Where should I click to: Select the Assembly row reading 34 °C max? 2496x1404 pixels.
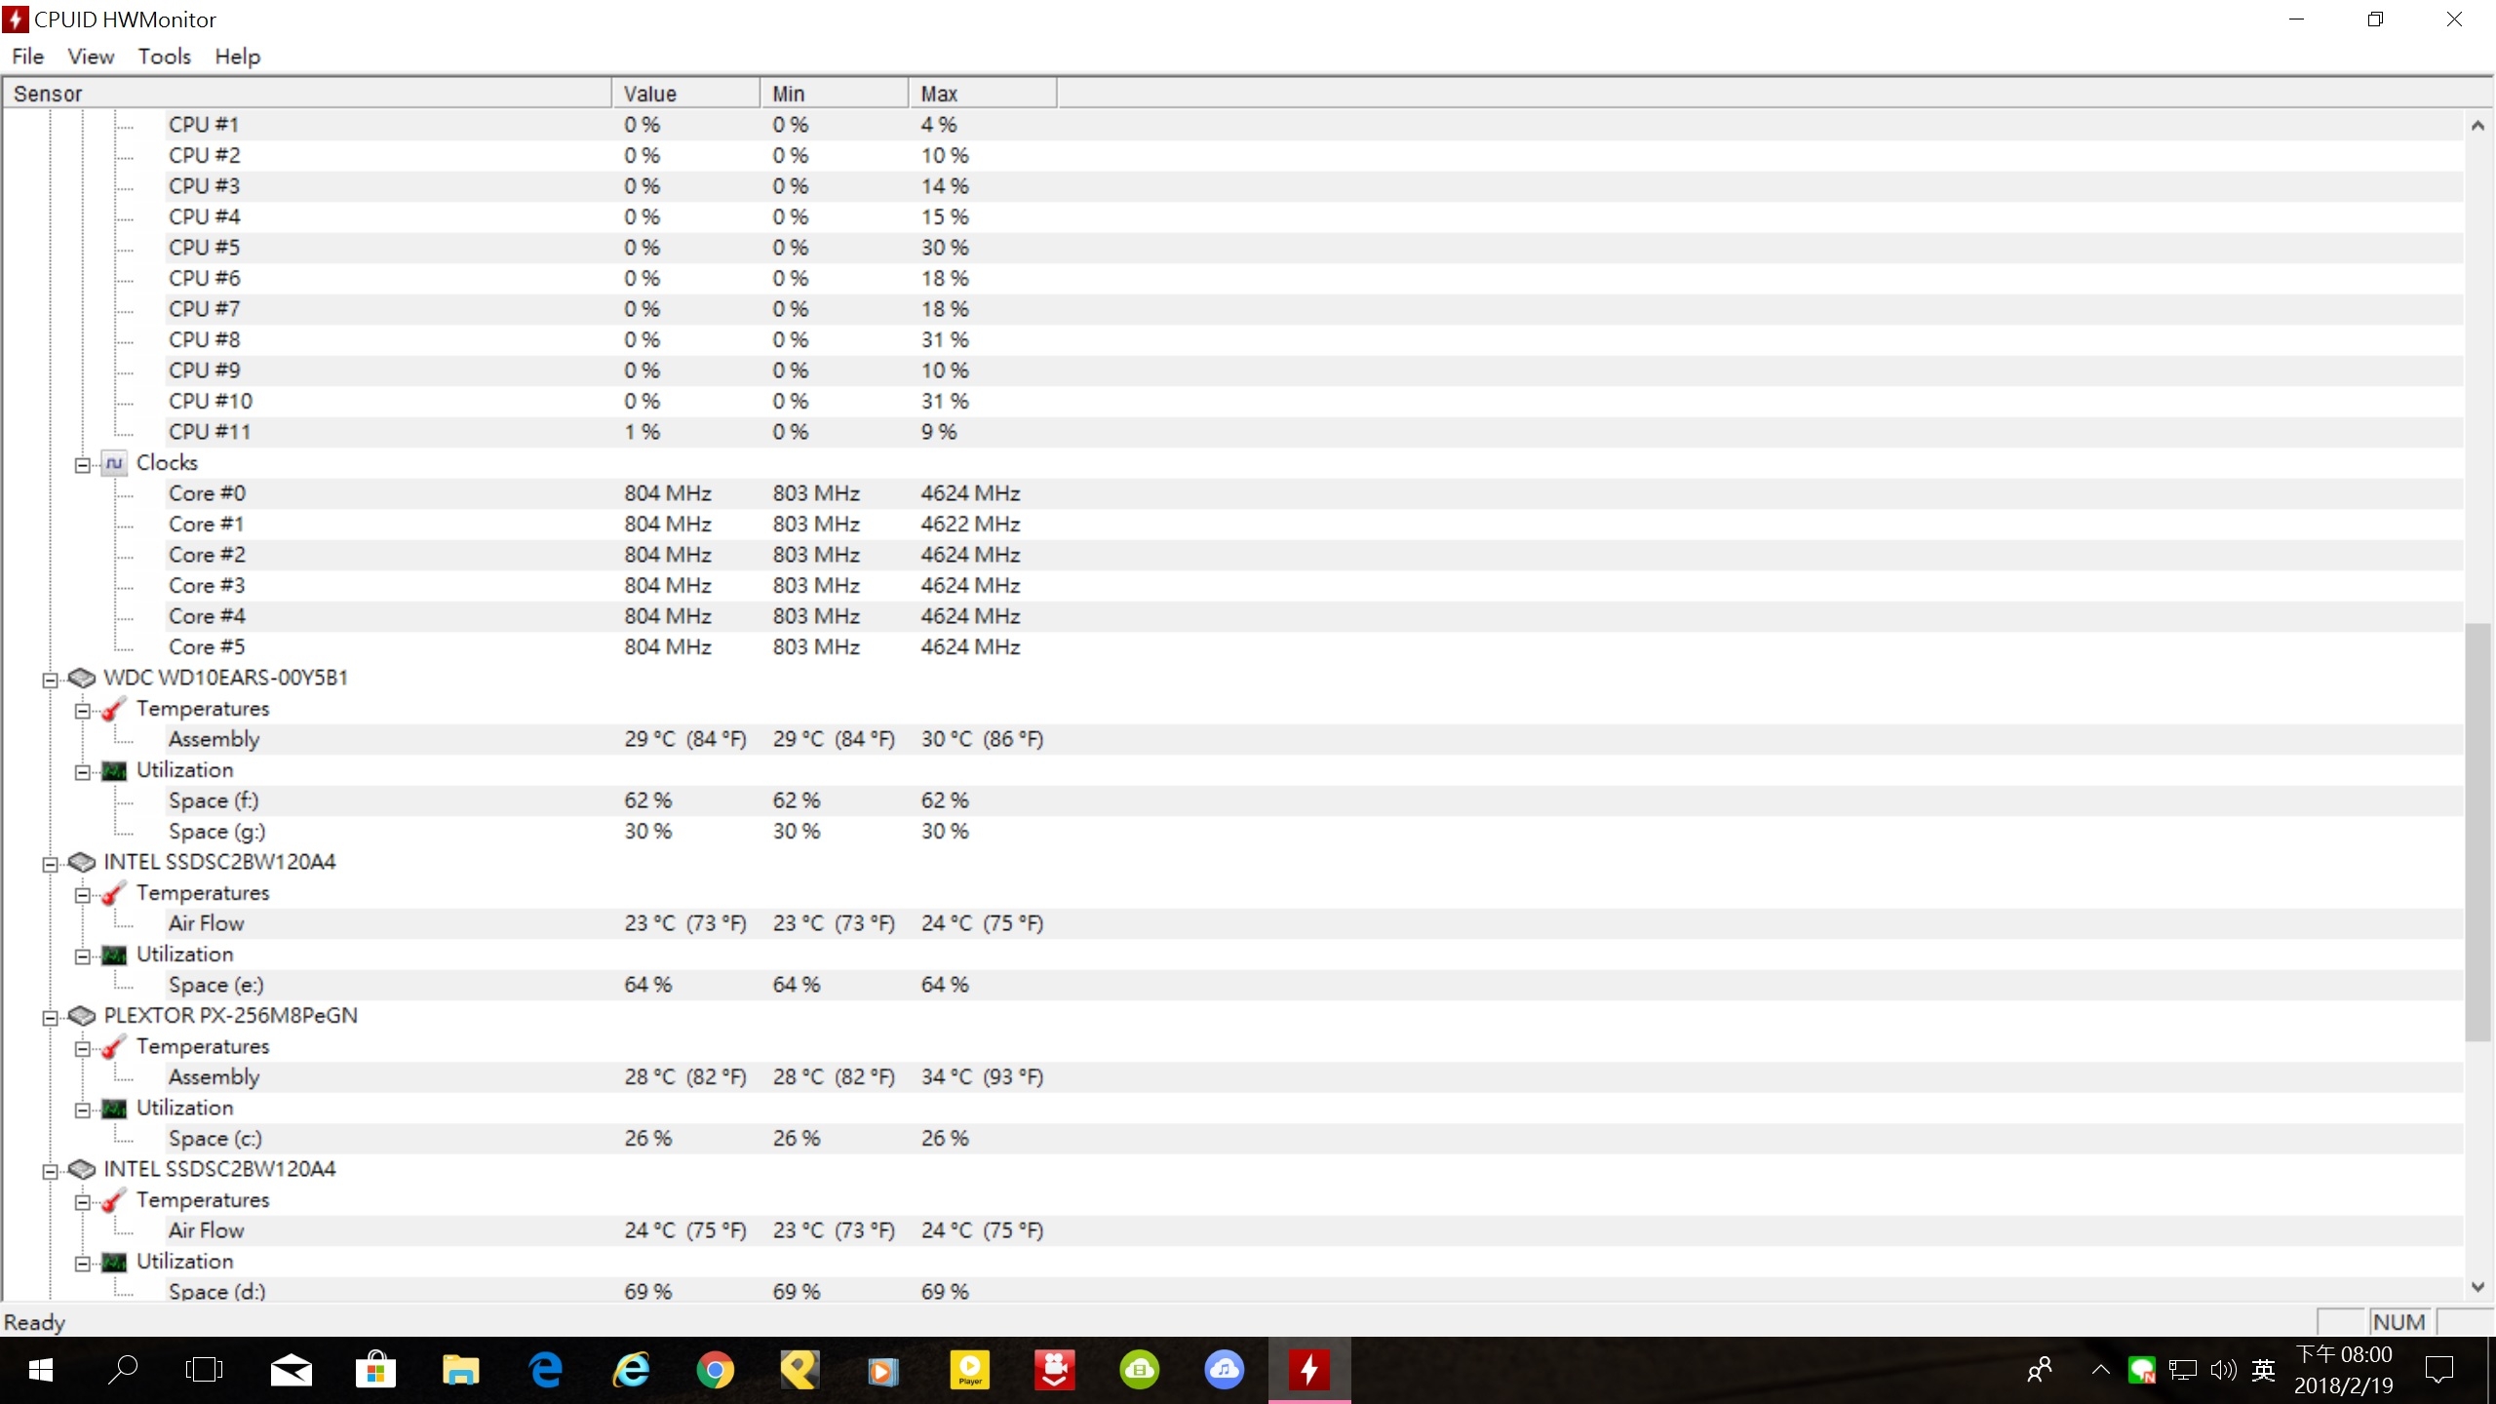(x=1314, y=1077)
